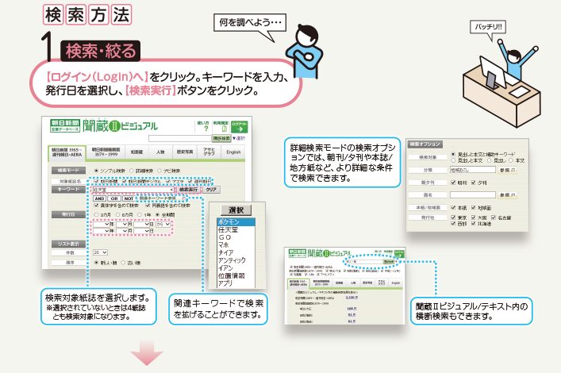Toggle the 朝刊 checkbox
The height and width of the screenshot is (373, 561).
tap(453, 183)
